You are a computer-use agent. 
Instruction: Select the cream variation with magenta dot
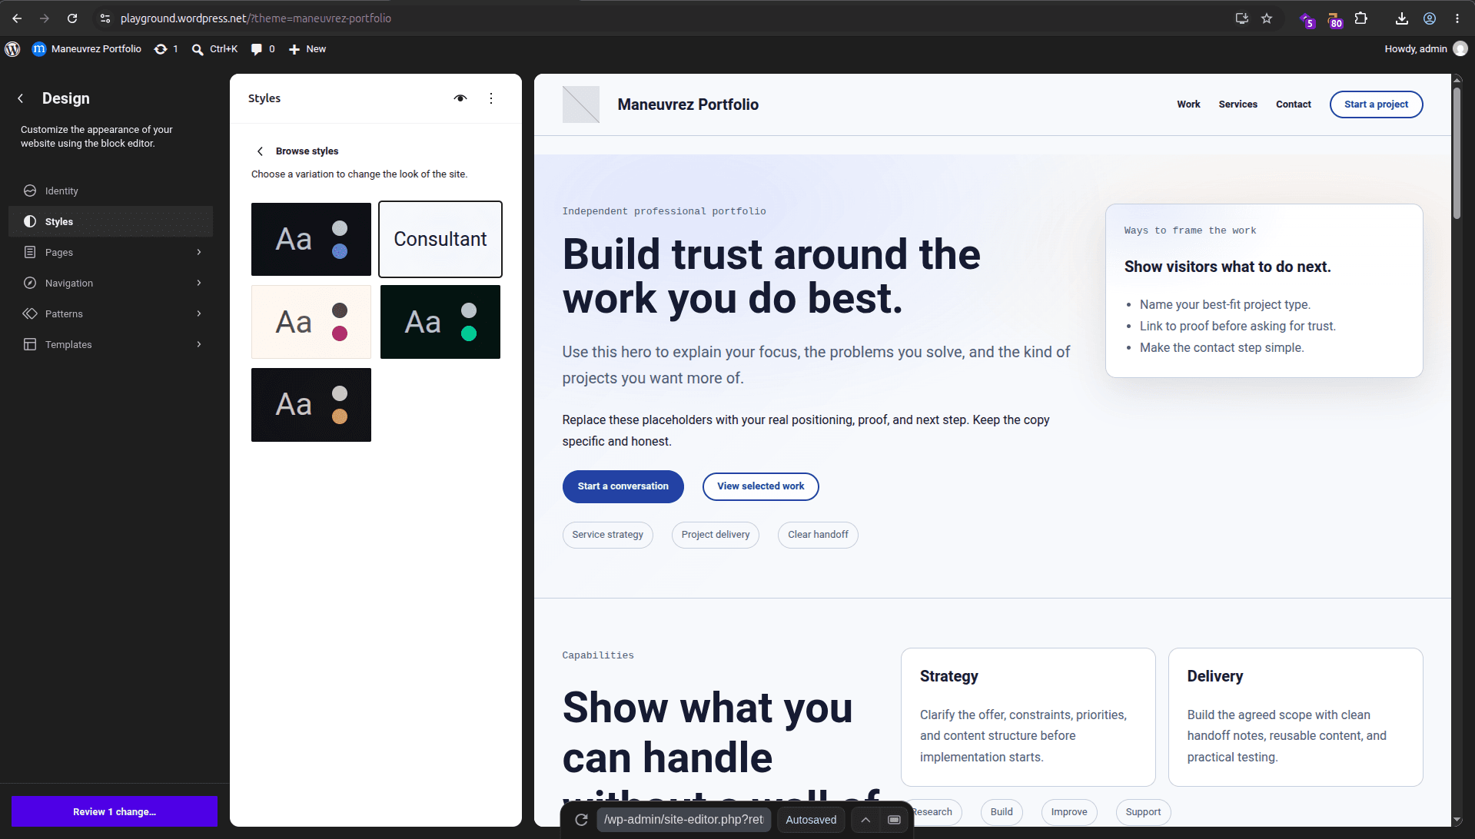click(x=311, y=322)
